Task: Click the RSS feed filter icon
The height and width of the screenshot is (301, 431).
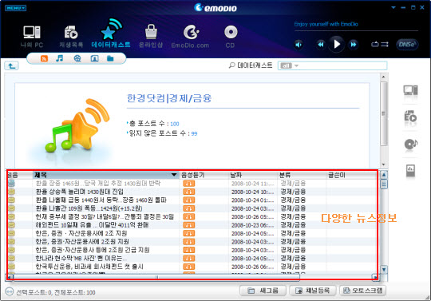Action: 44,58
